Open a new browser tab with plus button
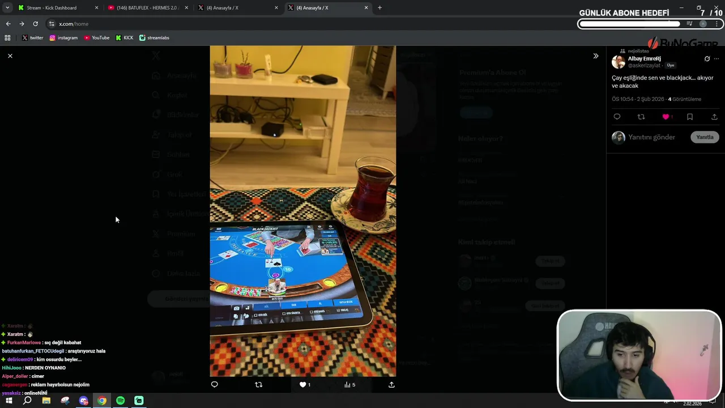Viewport: 725px width, 408px height. (x=379, y=8)
